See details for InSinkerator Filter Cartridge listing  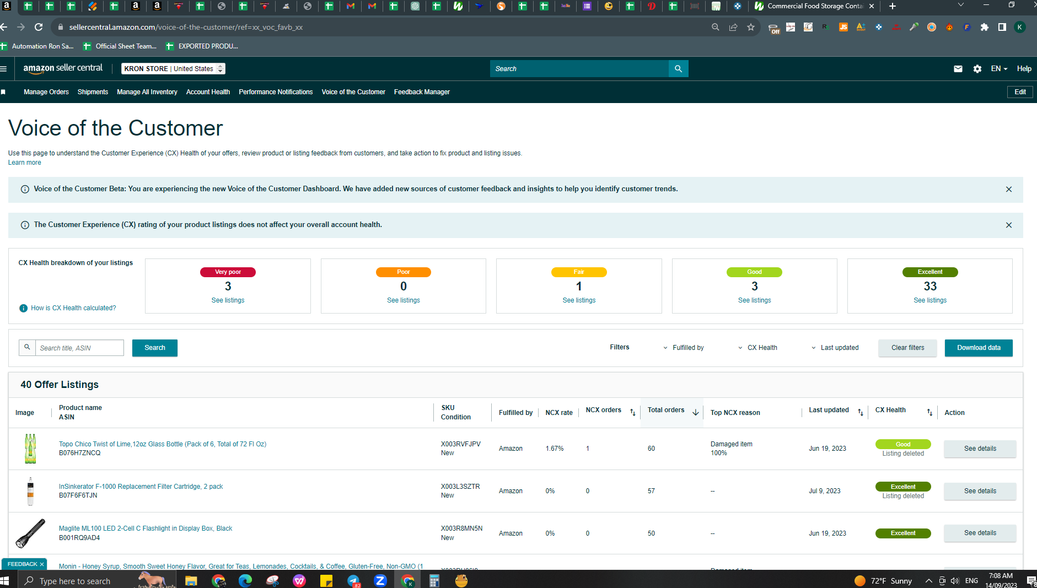[x=980, y=491]
